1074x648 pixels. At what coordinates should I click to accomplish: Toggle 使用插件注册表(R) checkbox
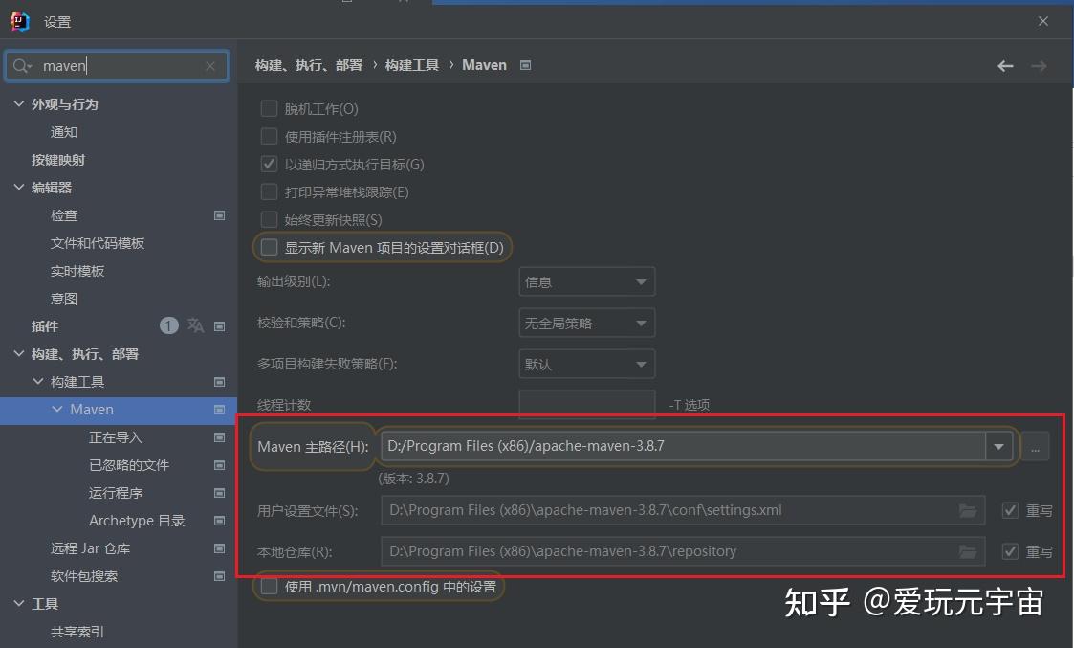point(269,137)
